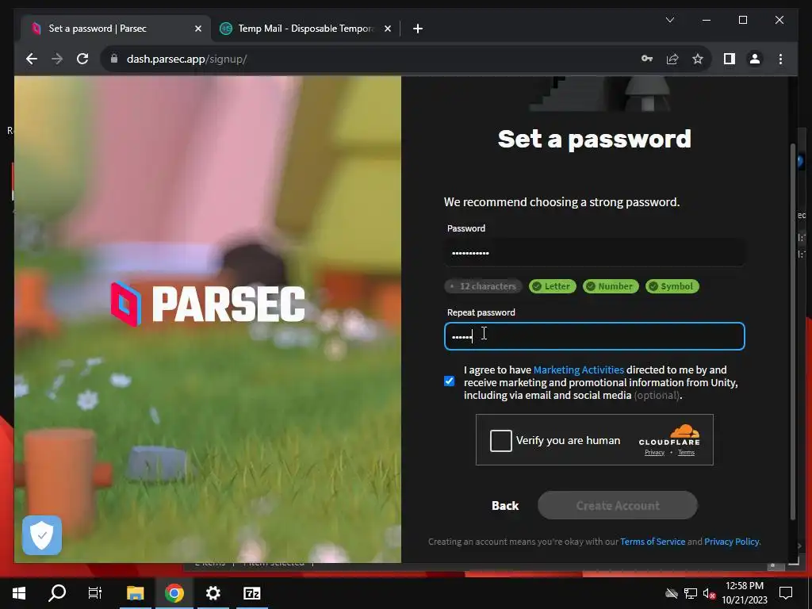Click the Chrome taskbar icon

tap(174, 593)
